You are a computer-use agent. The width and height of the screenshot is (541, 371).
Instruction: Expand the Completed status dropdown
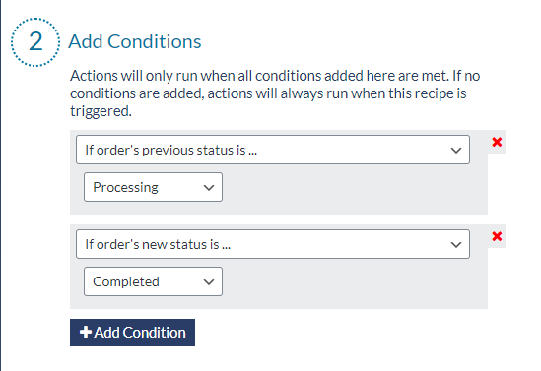click(x=153, y=281)
